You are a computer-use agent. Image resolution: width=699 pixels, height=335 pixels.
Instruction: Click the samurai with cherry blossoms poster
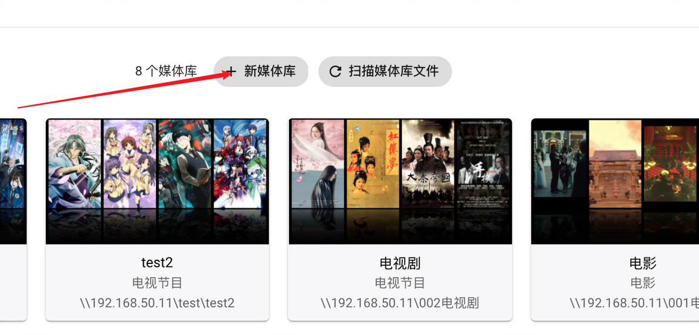(x=74, y=164)
